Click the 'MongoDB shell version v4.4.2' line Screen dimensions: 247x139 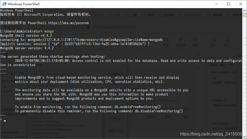[x=26, y=36]
